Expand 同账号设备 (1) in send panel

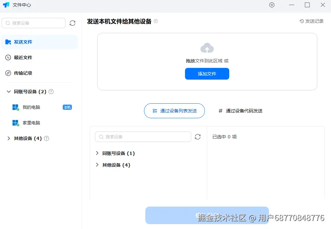[97, 153]
